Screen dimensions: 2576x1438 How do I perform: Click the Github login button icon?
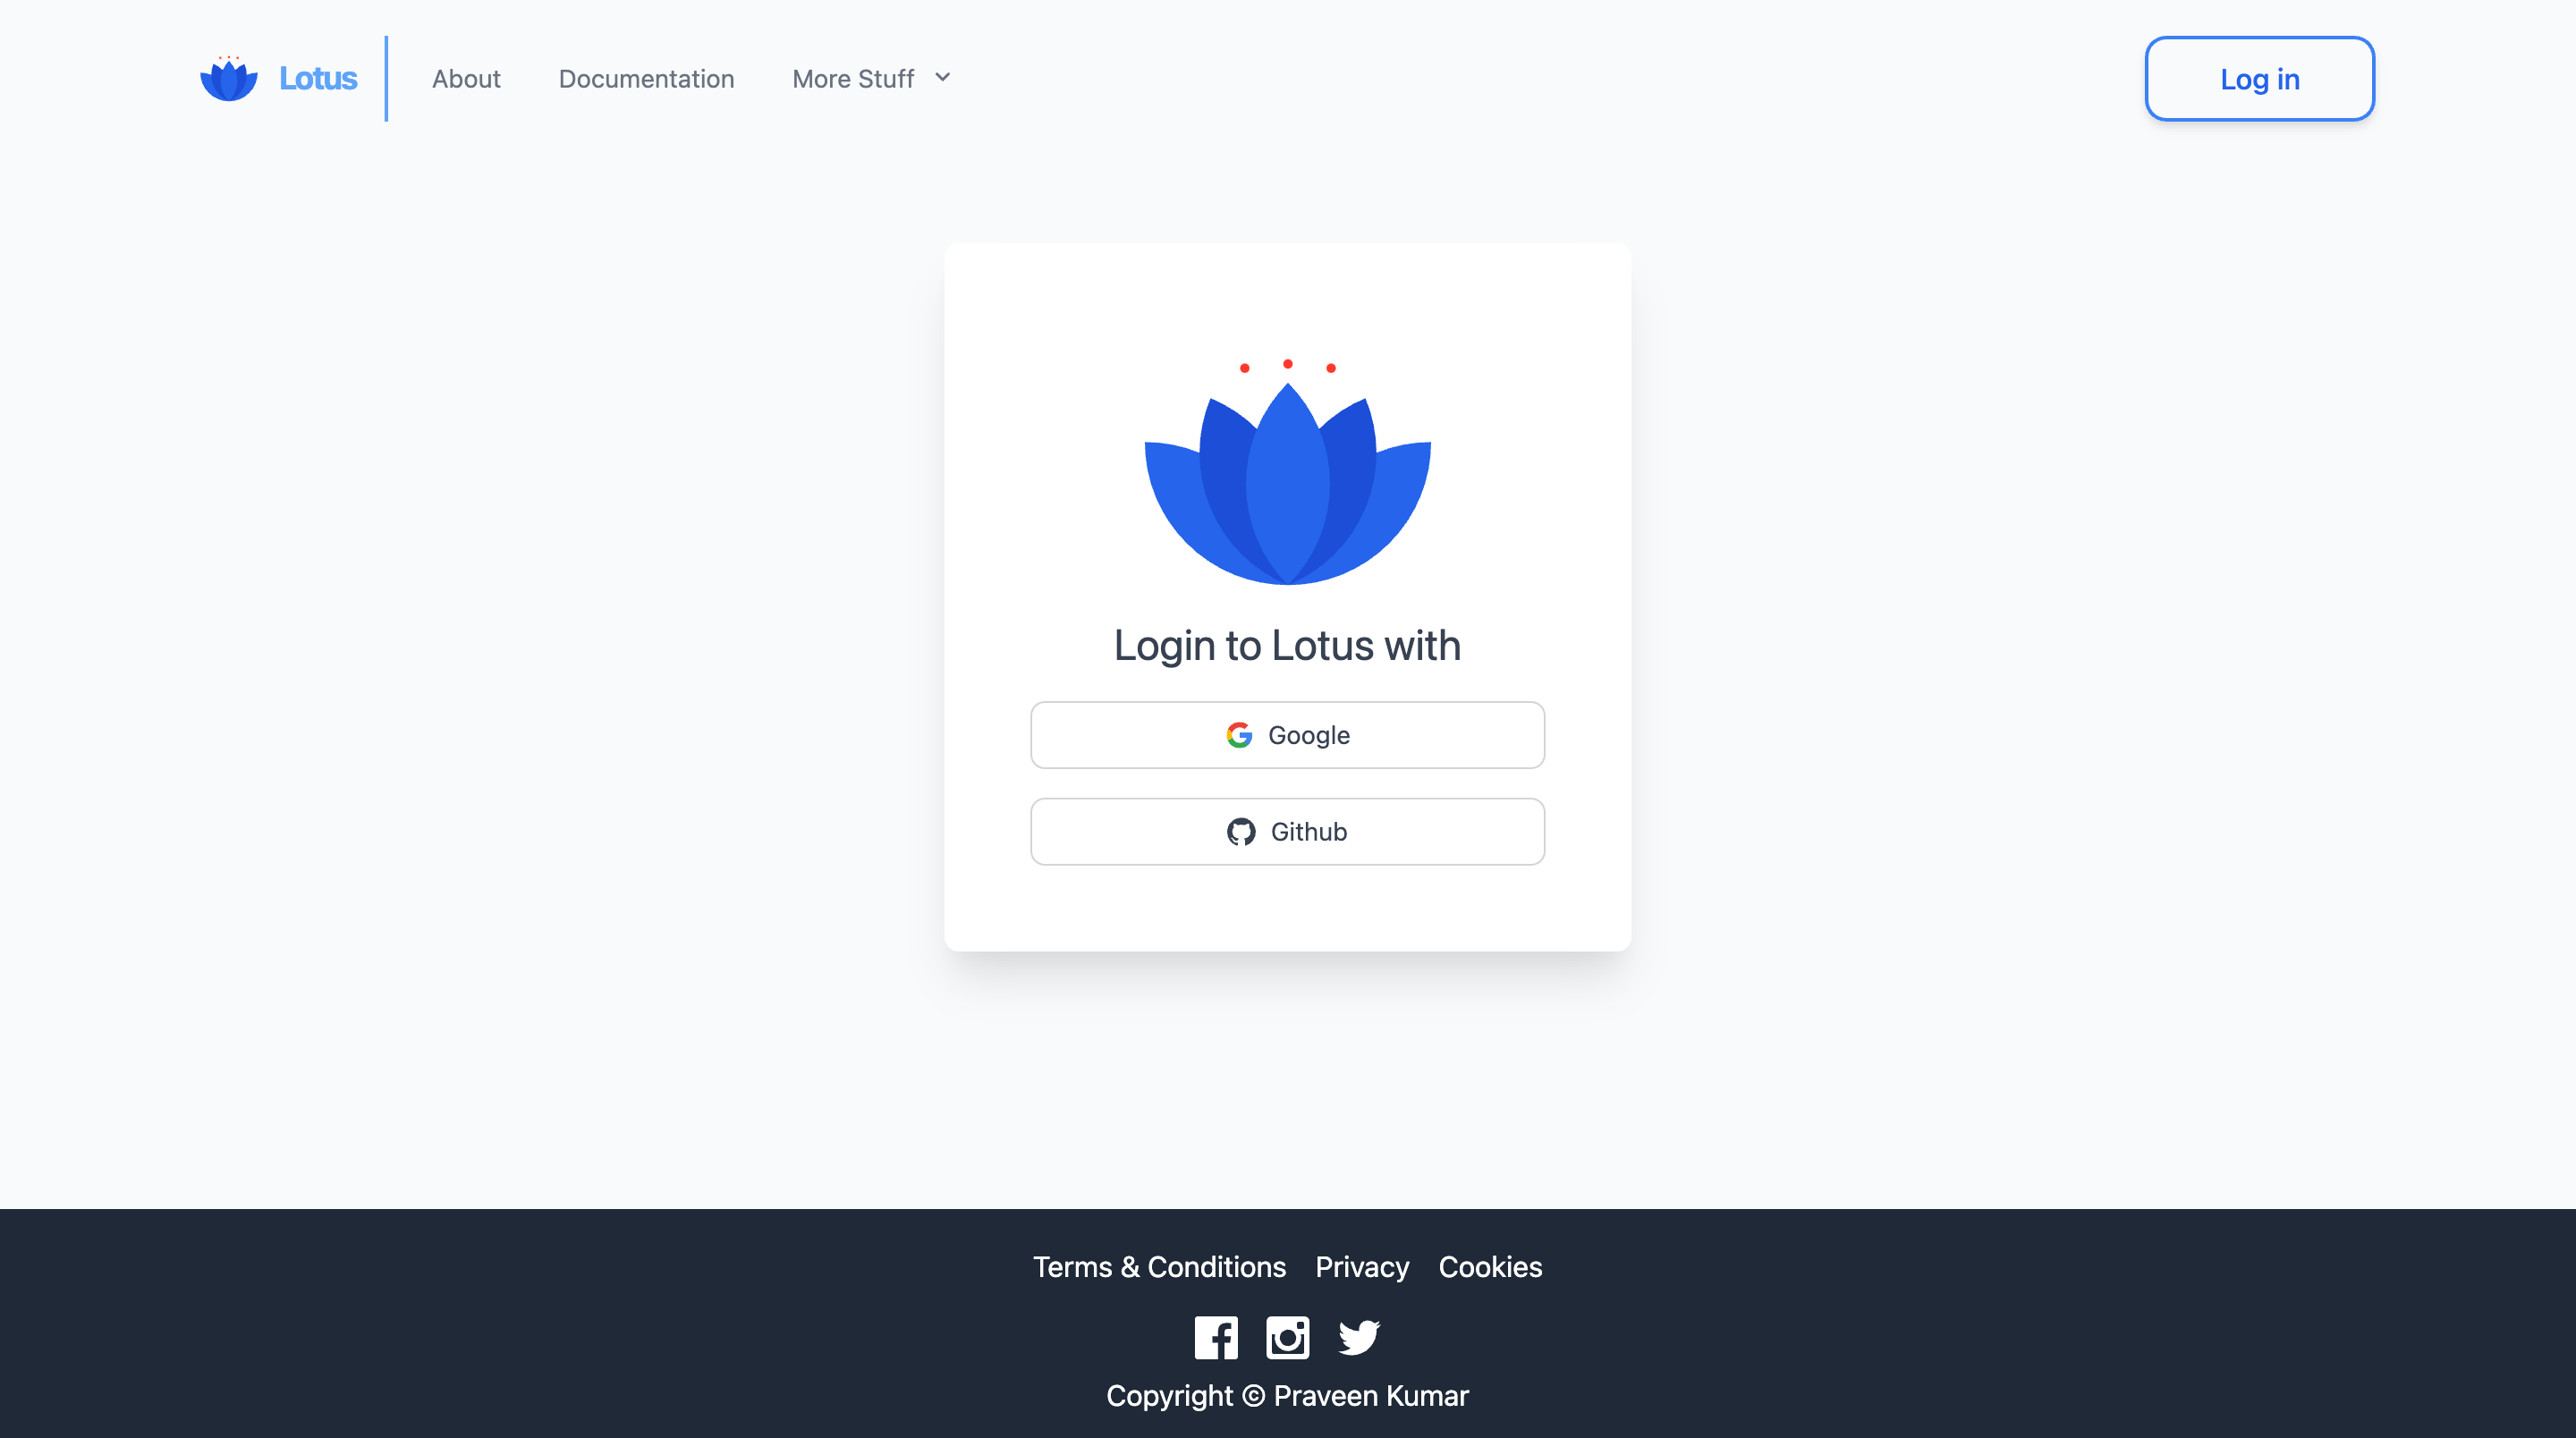coord(1242,832)
